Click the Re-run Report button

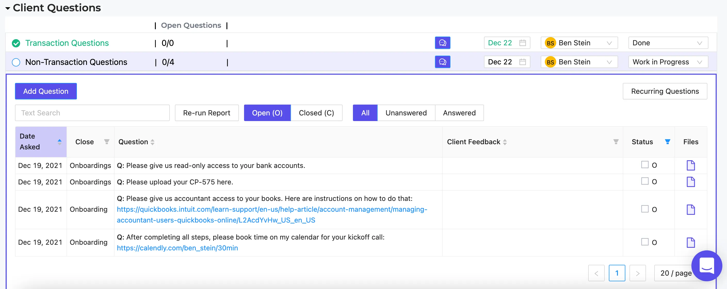point(207,113)
